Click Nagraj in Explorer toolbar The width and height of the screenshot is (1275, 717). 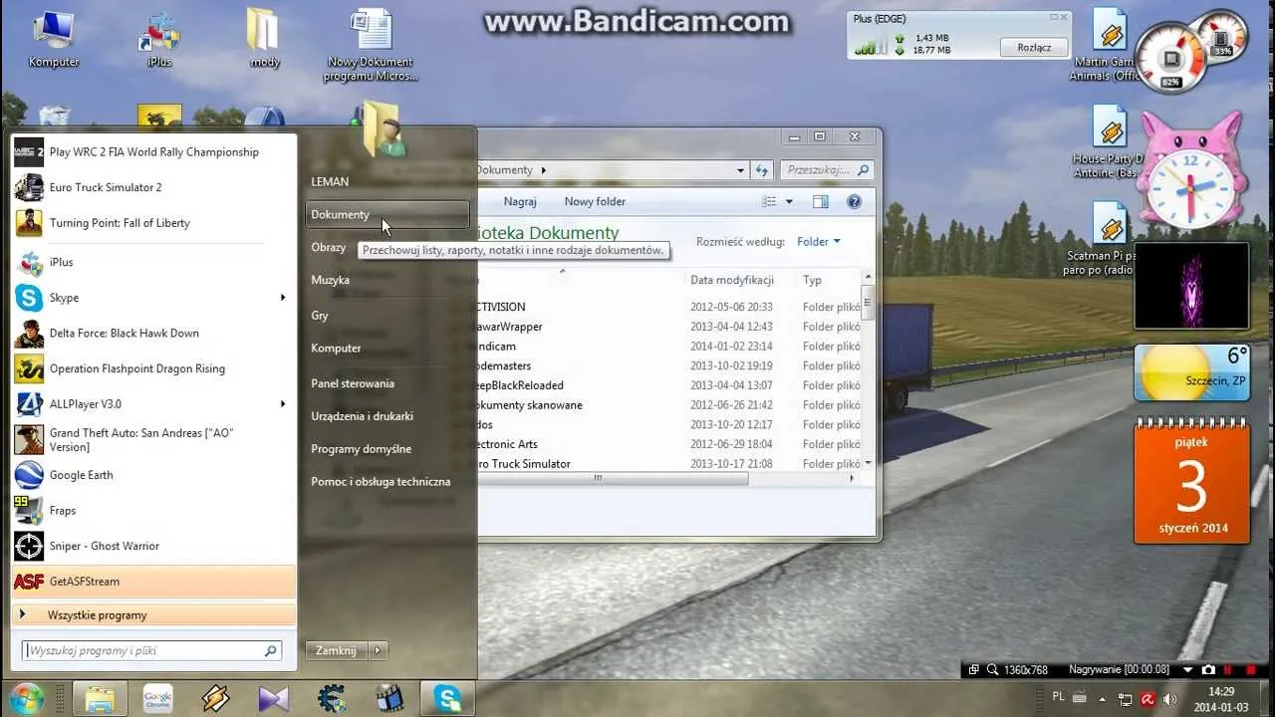[520, 201]
